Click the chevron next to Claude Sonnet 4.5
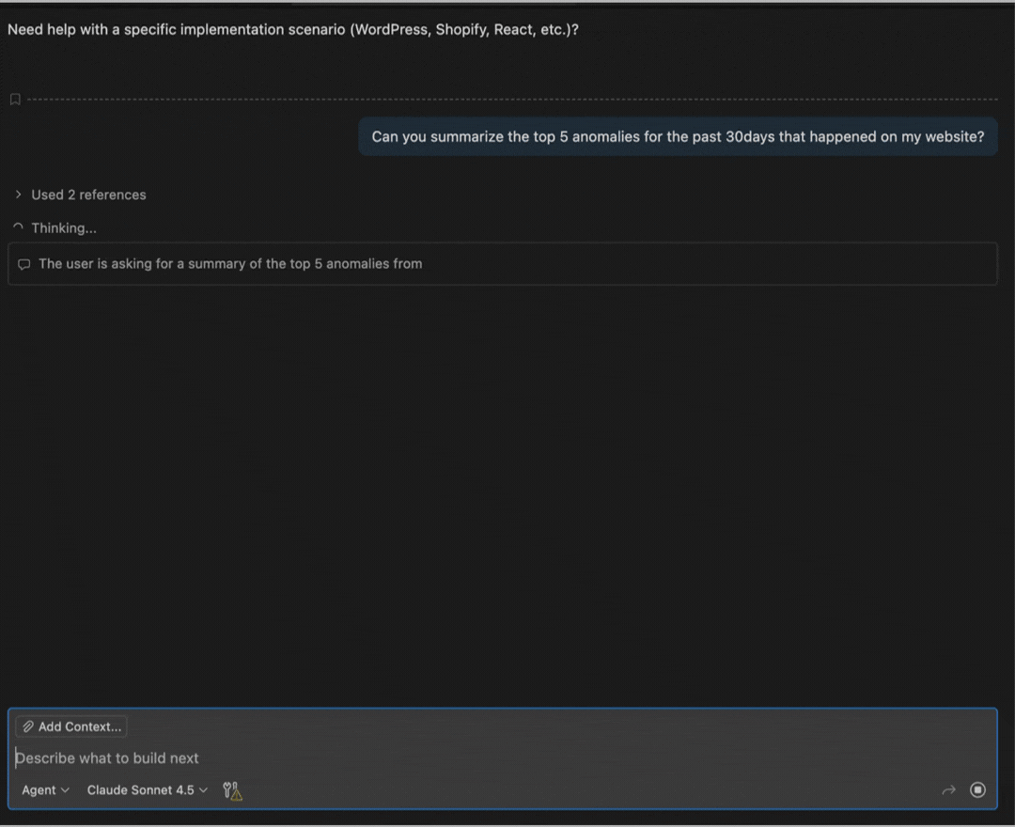The height and width of the screenshot is (827, 1015). (x=203, y=790)
